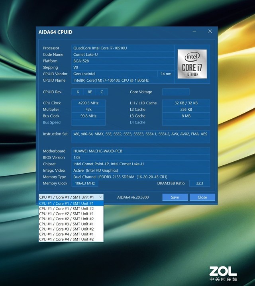This screenshot has width=255, height=286.
Task: Click the 32:3 DRAM:FSB Ratio value
Action: [200, 183]
